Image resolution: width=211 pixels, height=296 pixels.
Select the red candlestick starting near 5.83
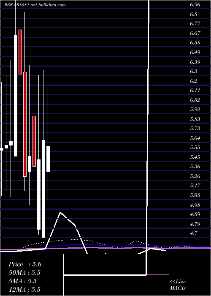coord(34,141)
